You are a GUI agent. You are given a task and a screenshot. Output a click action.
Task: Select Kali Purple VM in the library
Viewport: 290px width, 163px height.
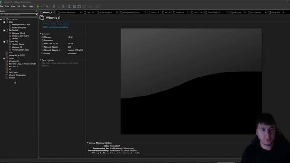(13, 72)
